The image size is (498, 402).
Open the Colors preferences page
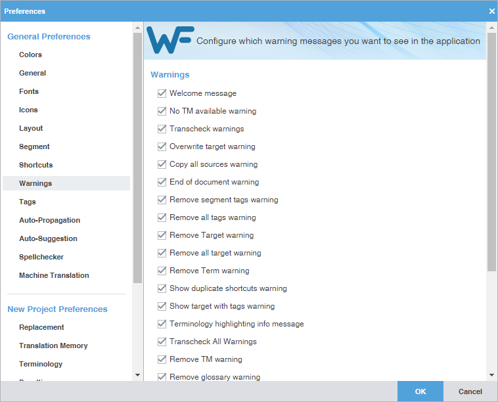(30, 55)
